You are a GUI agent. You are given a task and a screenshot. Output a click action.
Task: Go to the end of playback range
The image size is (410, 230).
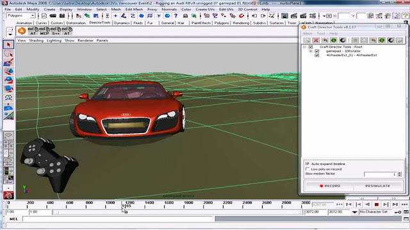coord(404,204)
